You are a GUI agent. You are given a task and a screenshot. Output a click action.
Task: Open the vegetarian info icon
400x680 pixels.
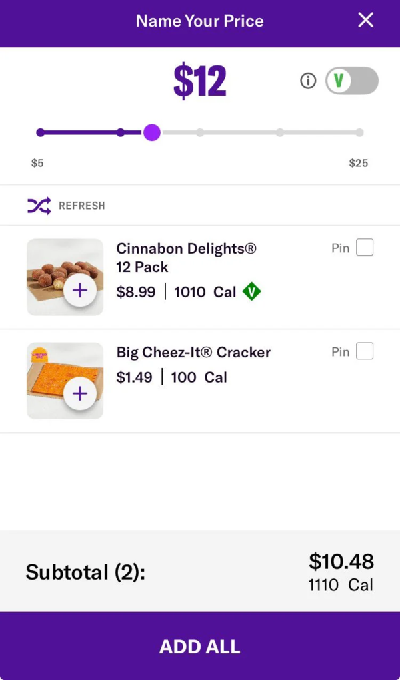point(308,81)
